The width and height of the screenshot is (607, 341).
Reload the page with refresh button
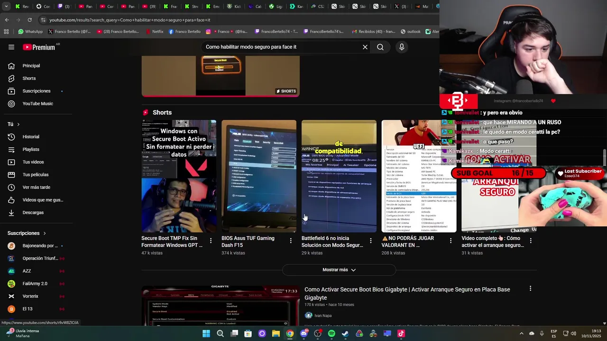29,20
